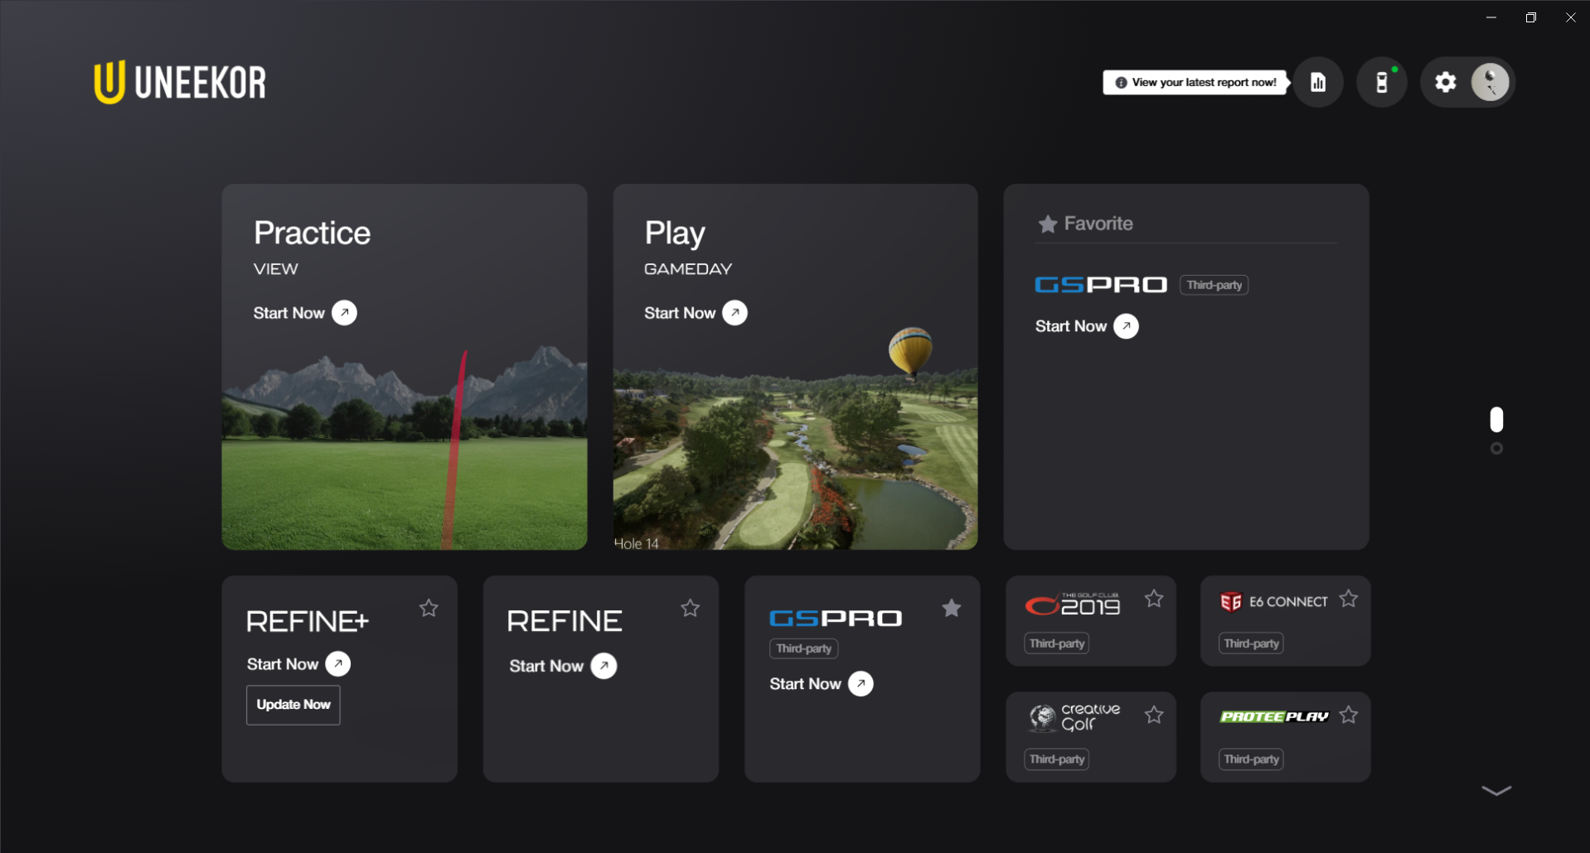Expand the page with the bottom chevron

(1495, 791)
